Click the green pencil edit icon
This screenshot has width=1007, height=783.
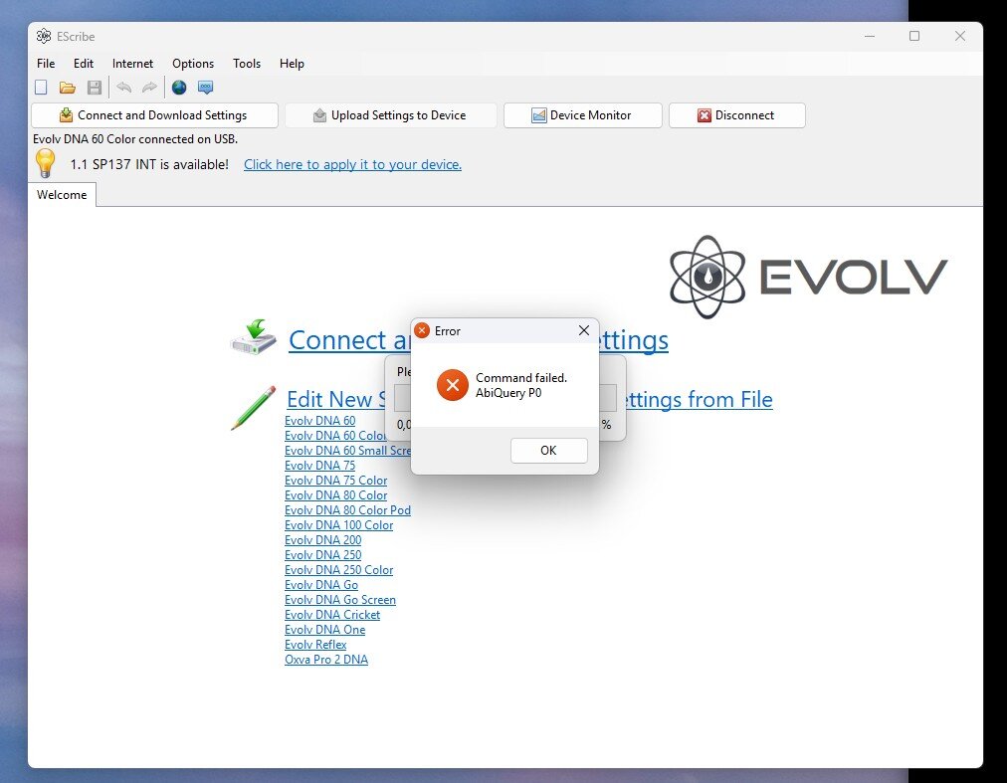click(253, 408)
